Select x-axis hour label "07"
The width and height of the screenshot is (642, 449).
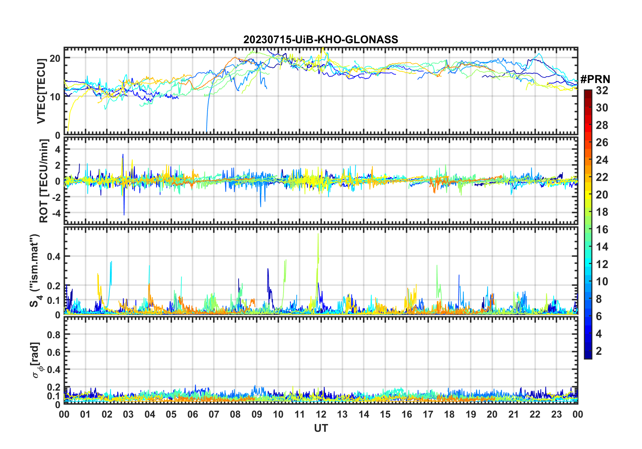pyautogui.click(x=214, y=414)
